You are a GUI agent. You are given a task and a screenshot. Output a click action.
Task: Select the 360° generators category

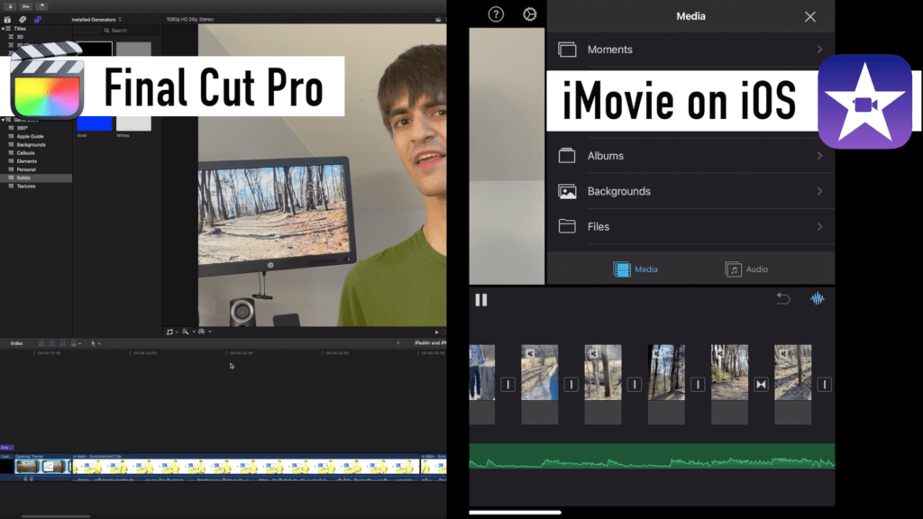point(23,128)
